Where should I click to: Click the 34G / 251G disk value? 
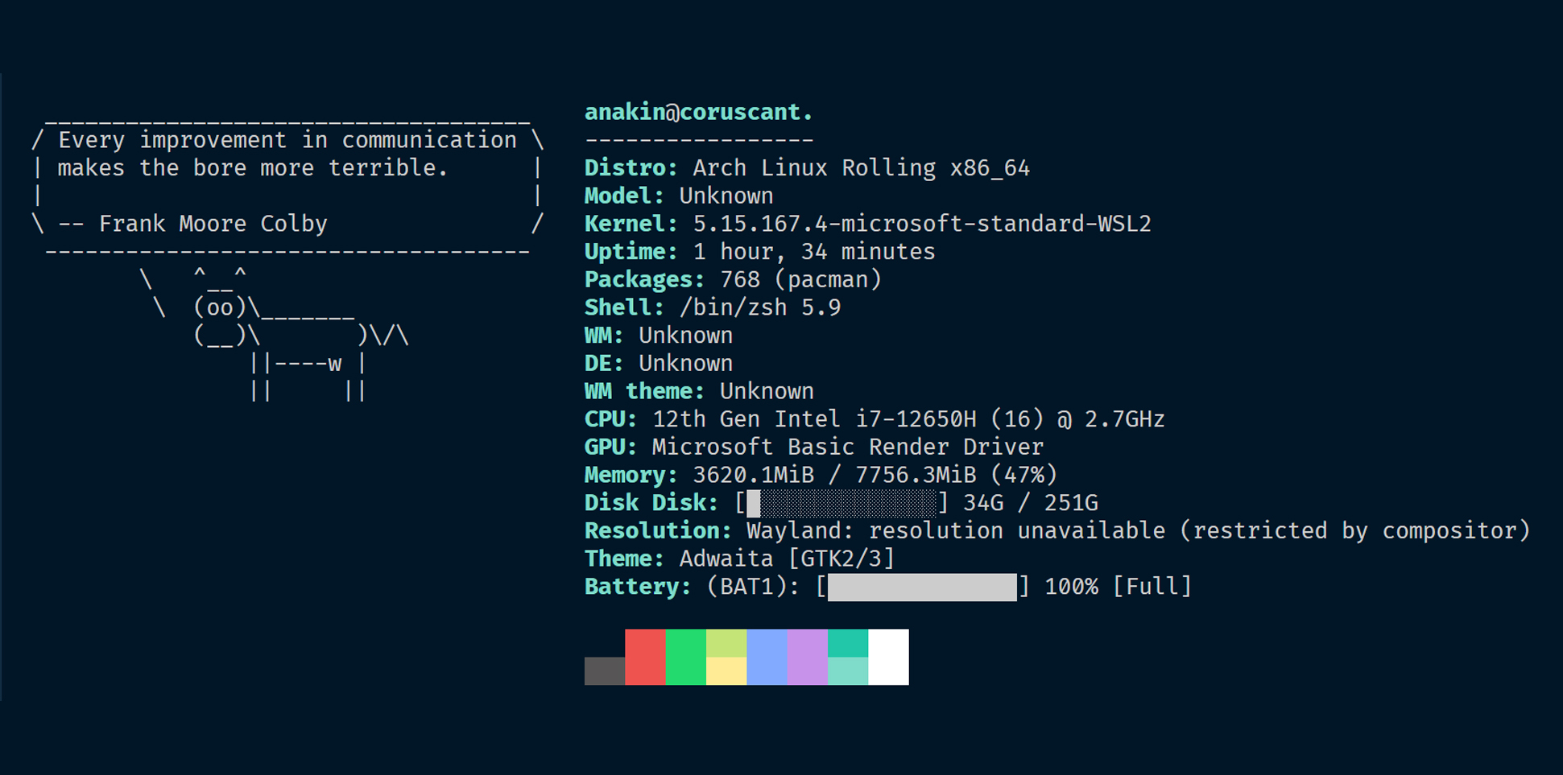pyautogui.click(x=1031, y=503)
